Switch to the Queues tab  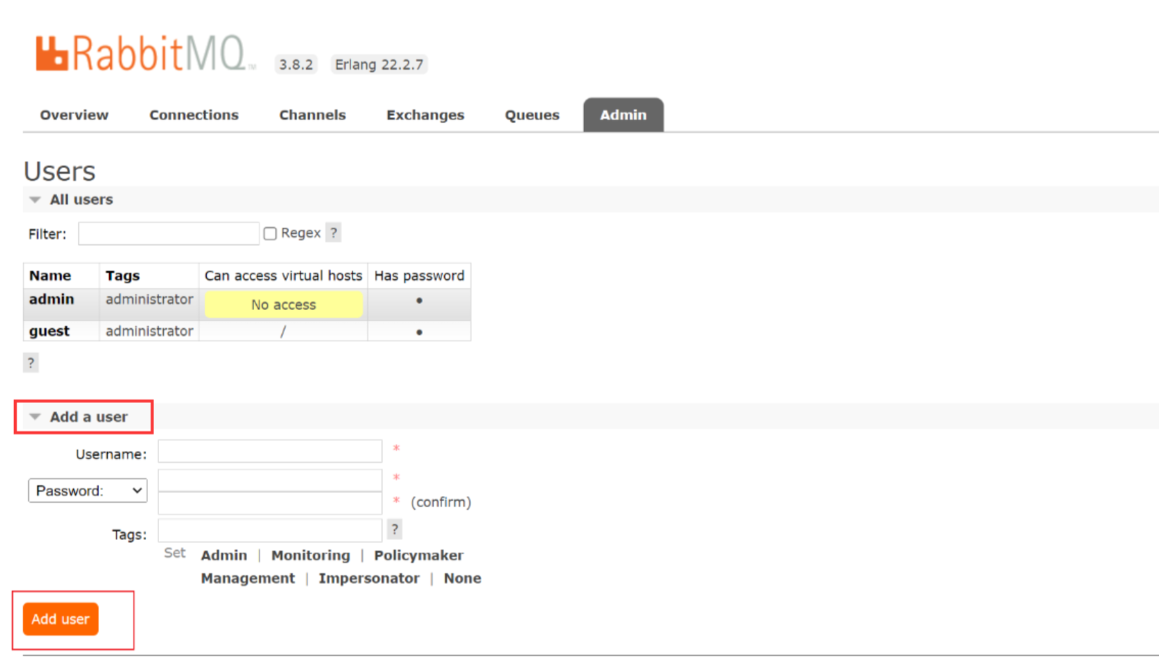point(532,115)
